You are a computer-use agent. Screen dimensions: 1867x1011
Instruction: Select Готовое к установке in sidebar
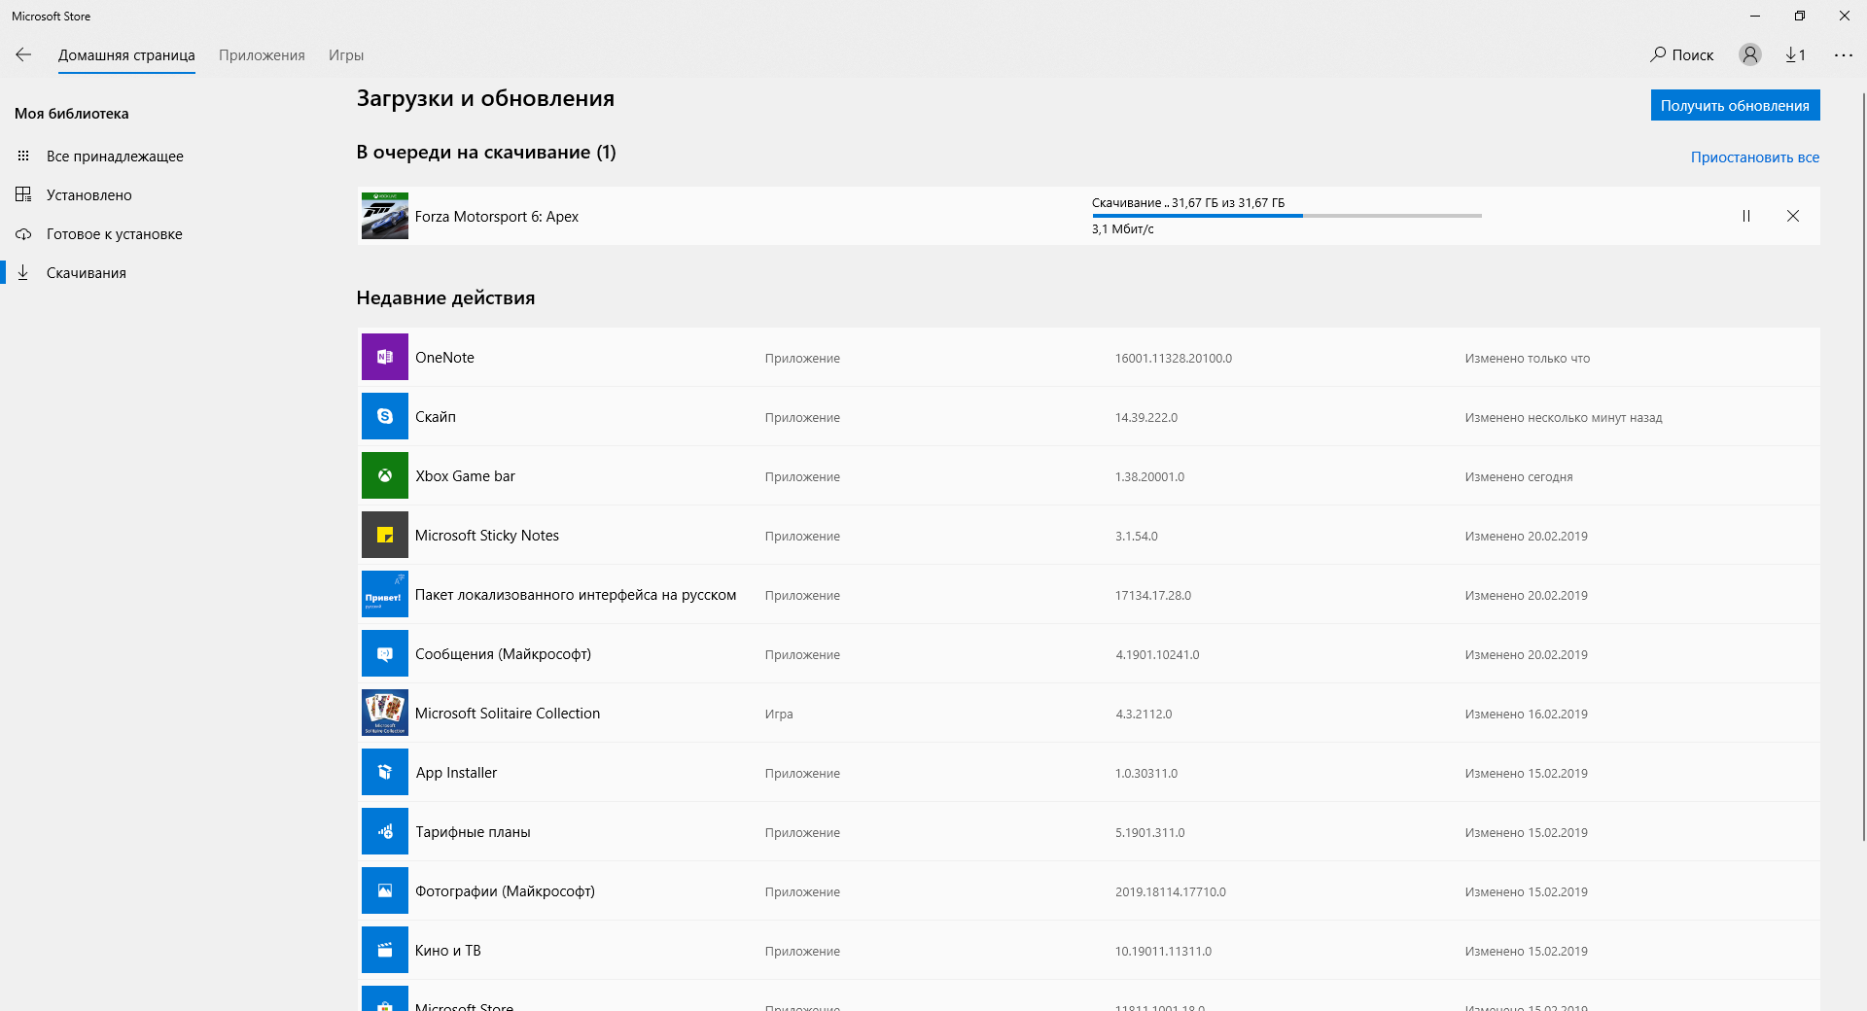point(115,234)
